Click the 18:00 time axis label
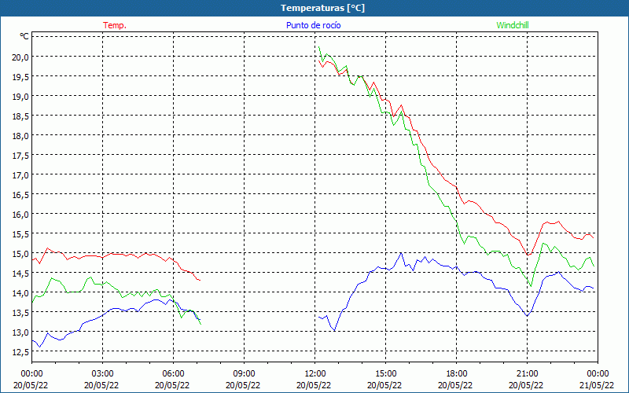The width and height of the screenshot is (629, 393). click(x=456, y=373)
